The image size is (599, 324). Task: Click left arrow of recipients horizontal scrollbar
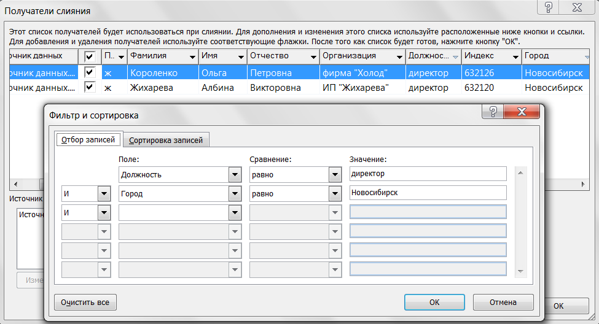coord(15,184)
